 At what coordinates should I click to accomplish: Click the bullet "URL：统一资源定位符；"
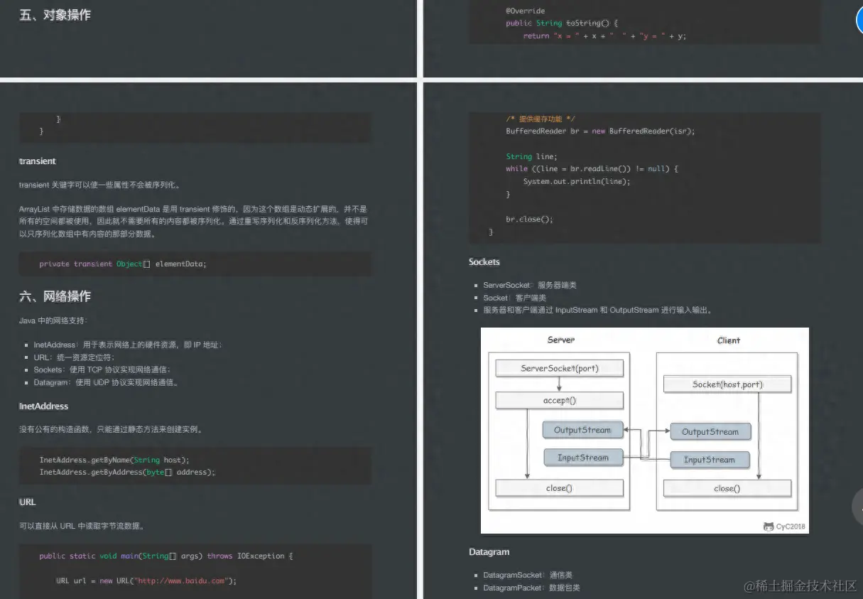74,357
